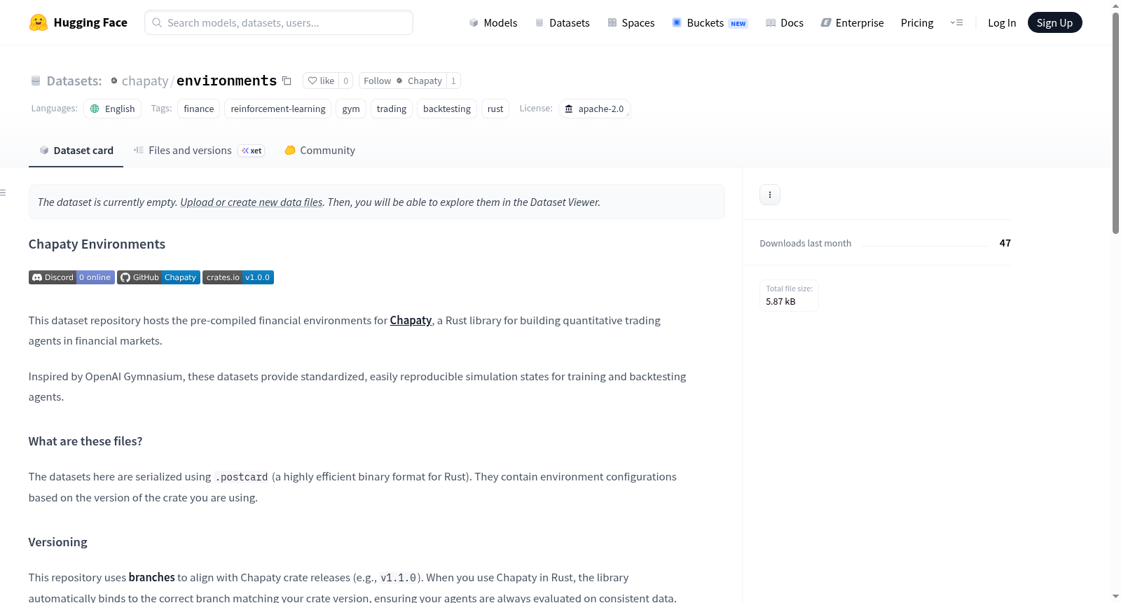This screenshot has height=603, width=1121.
Task: Select the reinforcement-learning tag
Action: pyautogui.click(x=278, y=109)
